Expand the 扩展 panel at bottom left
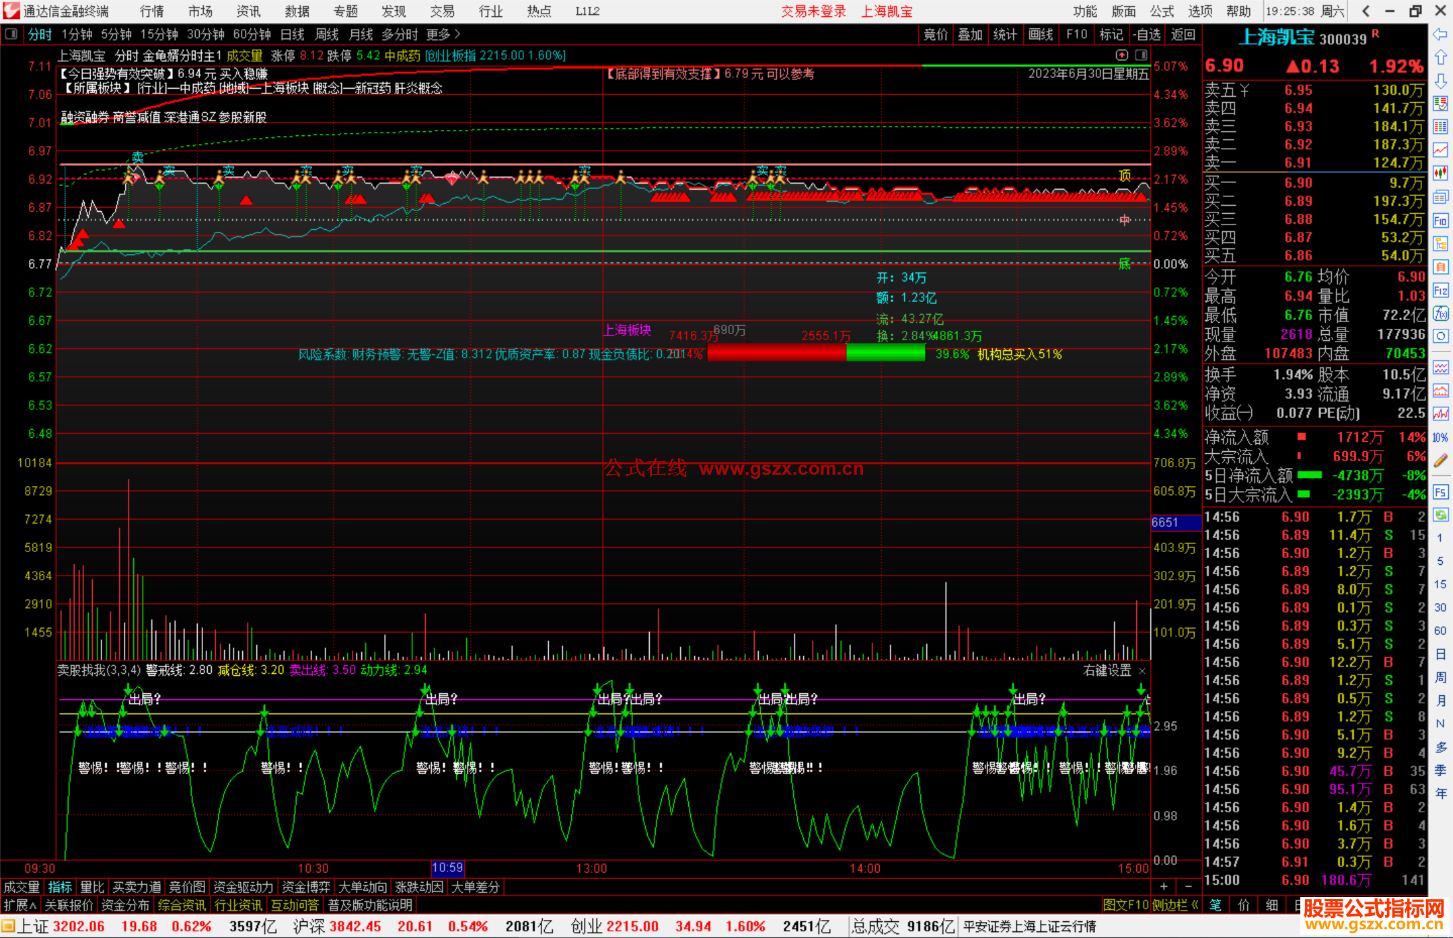Screen dimensions: 1453x938 (x=20, y=905)
